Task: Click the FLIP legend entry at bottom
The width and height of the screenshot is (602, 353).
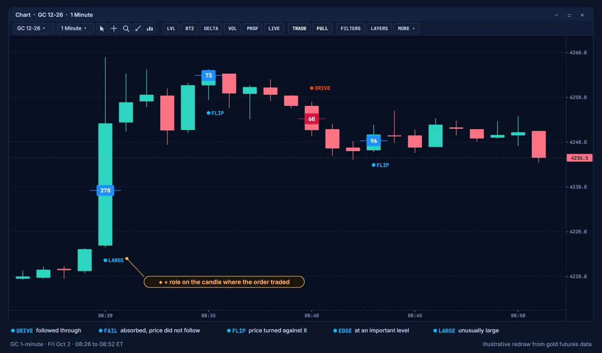Action: (x=267, y=331)
